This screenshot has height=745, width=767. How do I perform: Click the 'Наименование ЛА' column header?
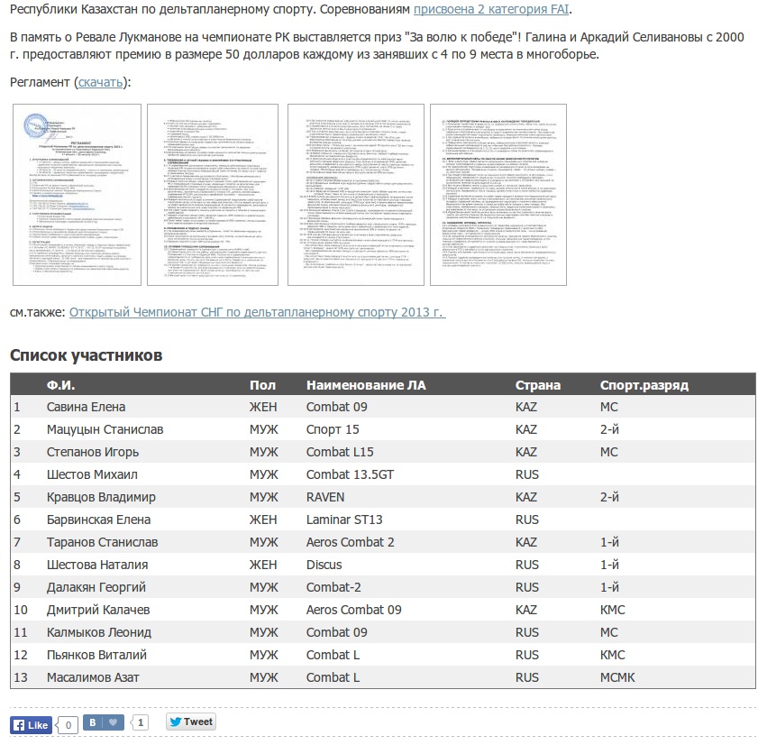click(x=366, y=385)
